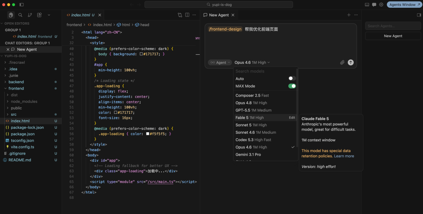The image size is (423, 214).
Task: Click the /frontend-design command chip
Action: (x=225, y=29)
